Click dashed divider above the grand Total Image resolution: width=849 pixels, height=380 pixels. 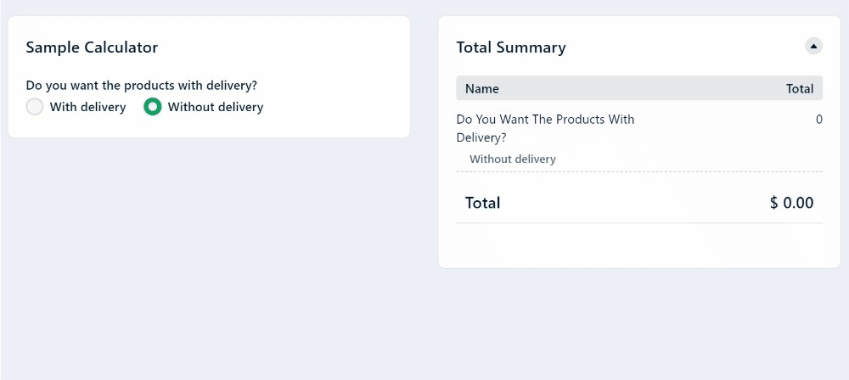(638, 171)
